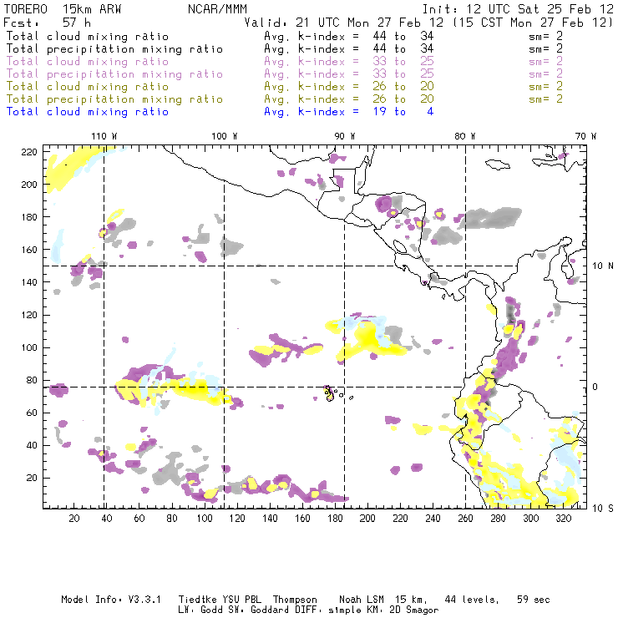Select the "10 S" latitude label
Screen dimensions: 618x618
[x=603, y=509]
